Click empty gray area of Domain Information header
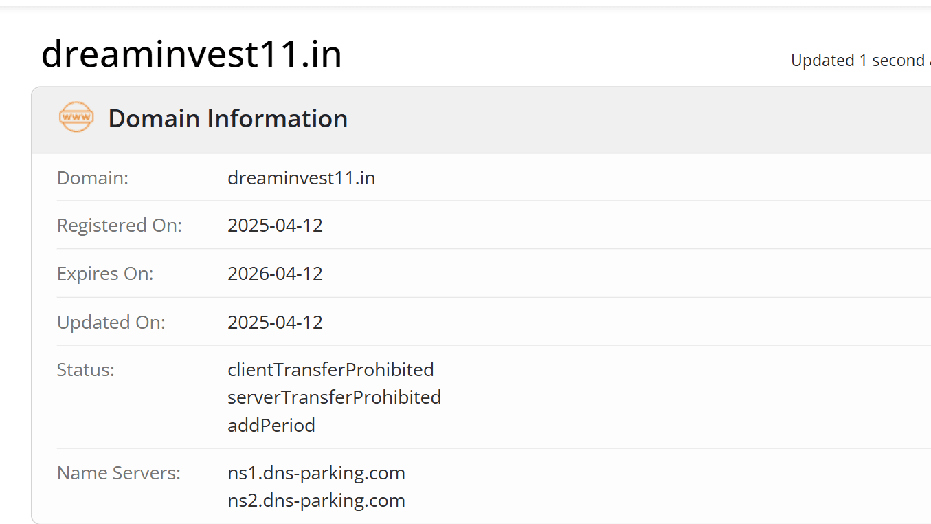 [x=618, y=120]
